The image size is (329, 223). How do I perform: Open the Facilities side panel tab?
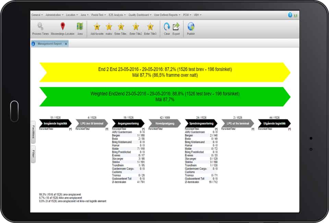point(33,132)
